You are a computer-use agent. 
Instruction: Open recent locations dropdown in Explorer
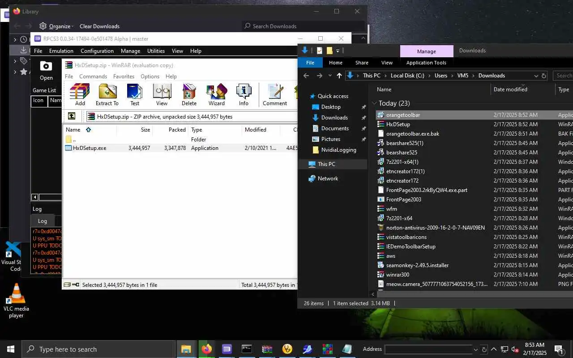click(x=330, y=76)
